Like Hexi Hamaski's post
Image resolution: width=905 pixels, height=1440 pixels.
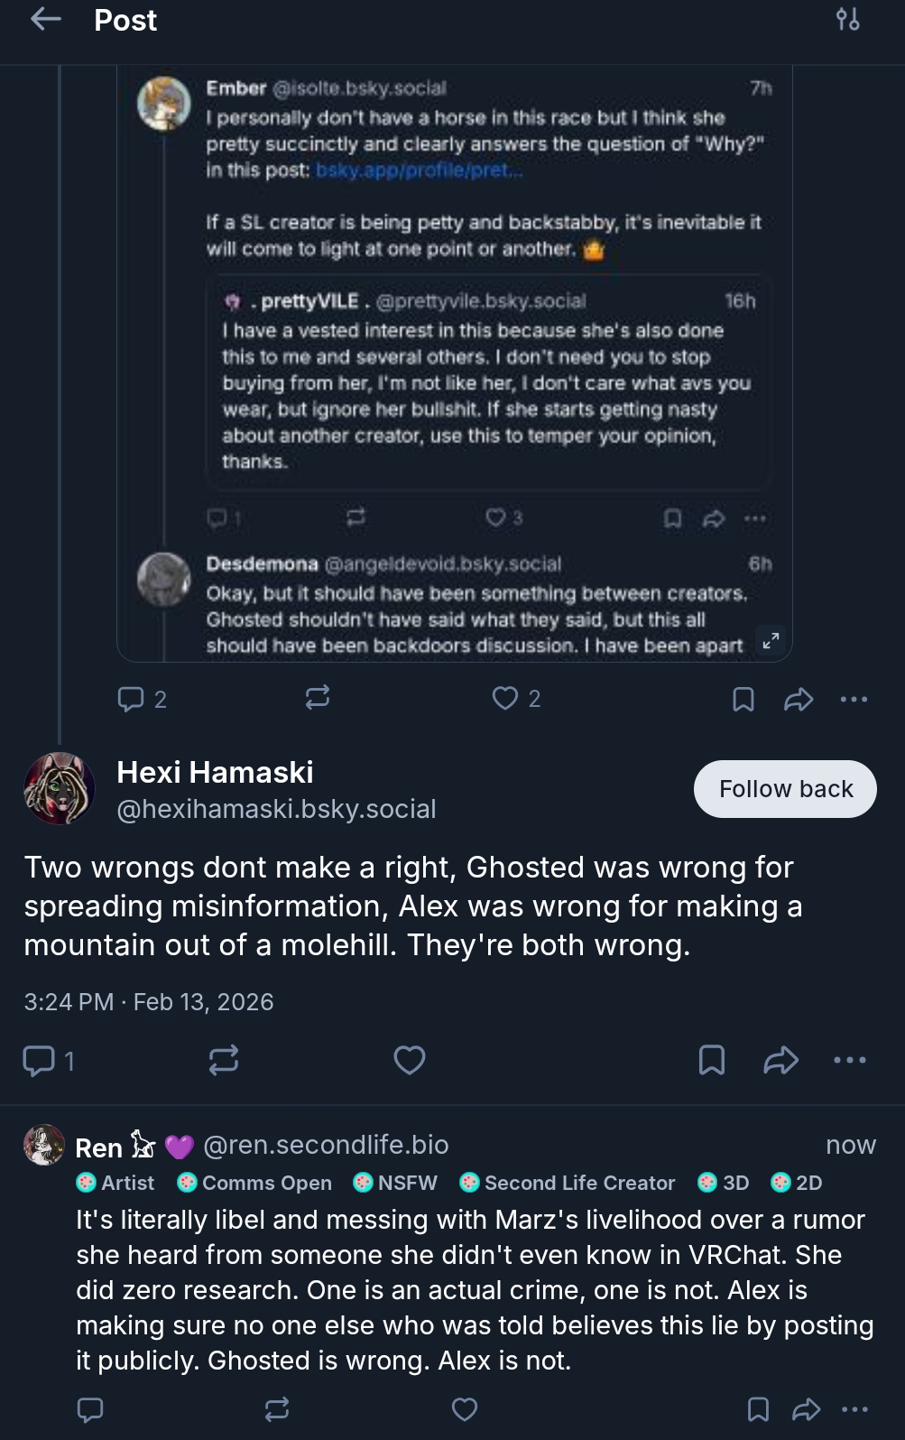point(410,1060)
